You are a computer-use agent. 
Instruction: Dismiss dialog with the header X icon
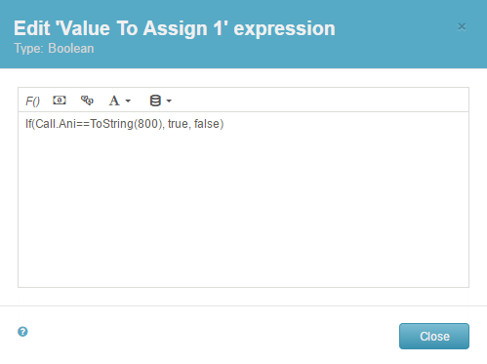pos(462,26)
